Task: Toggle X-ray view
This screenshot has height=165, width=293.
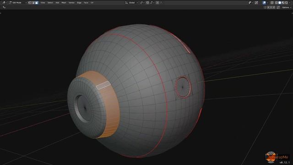Action: point(272,3)
